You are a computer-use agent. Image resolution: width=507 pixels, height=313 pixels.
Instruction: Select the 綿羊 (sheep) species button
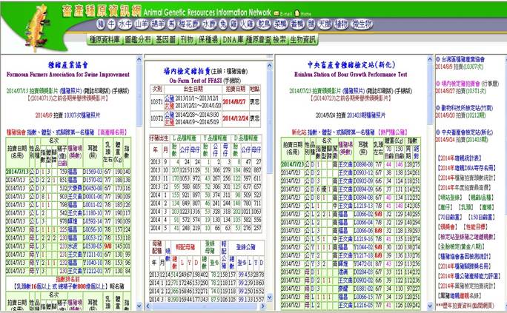click(158, 24)
